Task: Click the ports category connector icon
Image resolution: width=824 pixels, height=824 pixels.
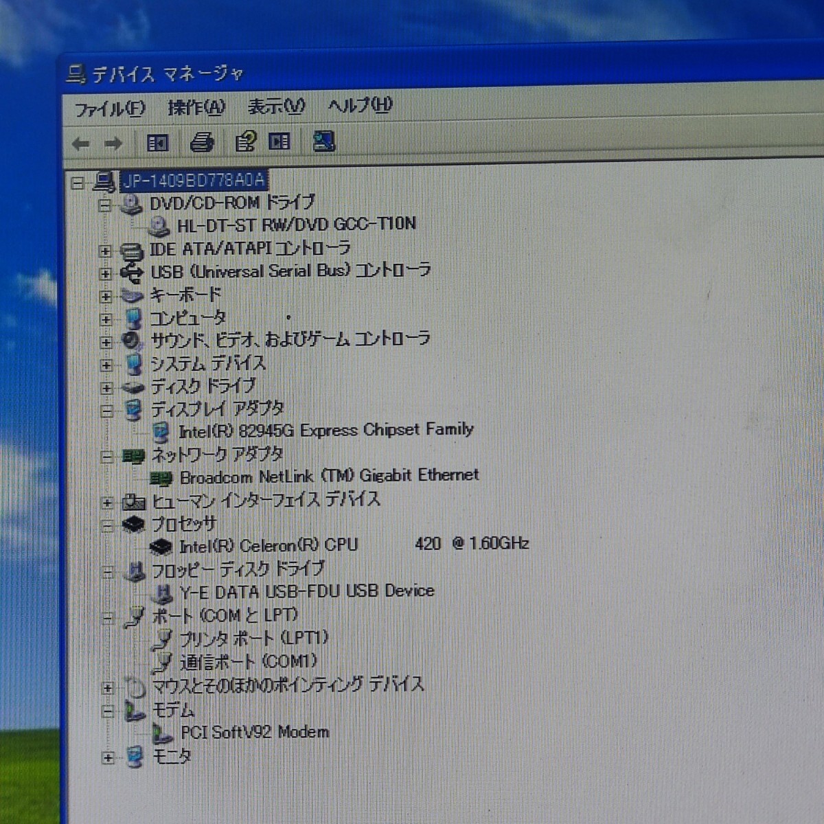Action: click(x=135, y=617)
